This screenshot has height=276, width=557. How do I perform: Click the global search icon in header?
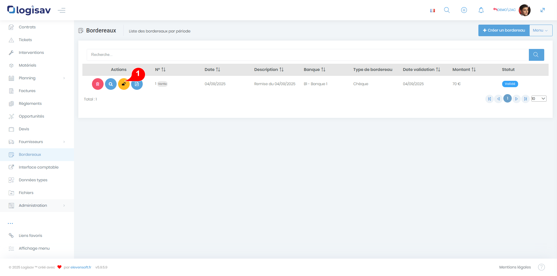447,10
